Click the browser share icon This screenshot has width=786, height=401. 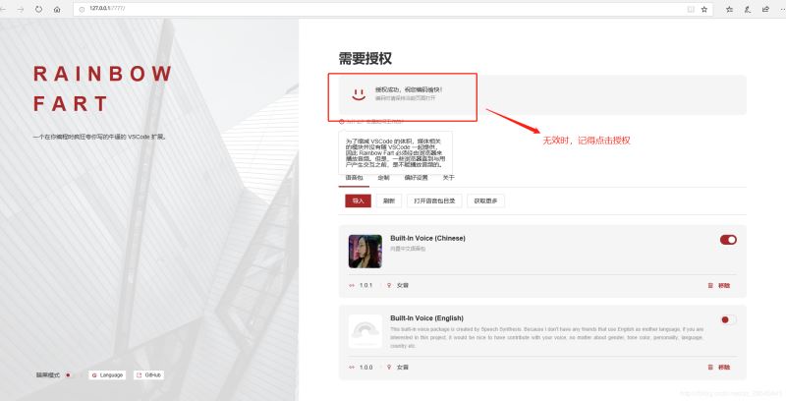763,8
